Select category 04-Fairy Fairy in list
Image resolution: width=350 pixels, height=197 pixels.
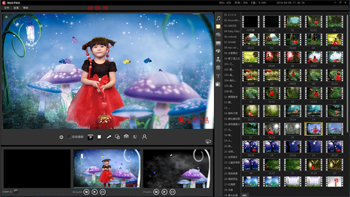[232, 31]
